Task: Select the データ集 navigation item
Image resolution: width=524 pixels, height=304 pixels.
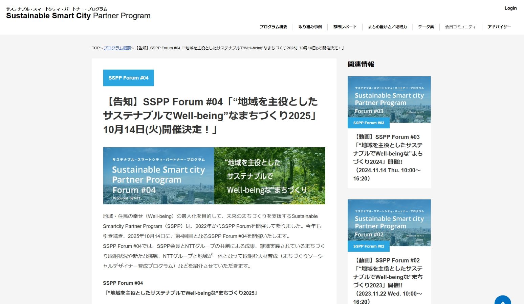Action: [x=425, y=27]
